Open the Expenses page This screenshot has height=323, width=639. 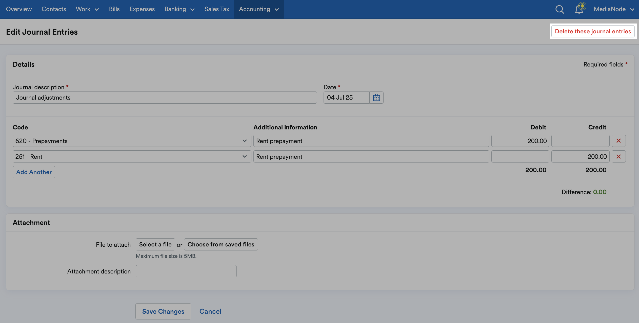pyautogui.click(x=142, y=9)
